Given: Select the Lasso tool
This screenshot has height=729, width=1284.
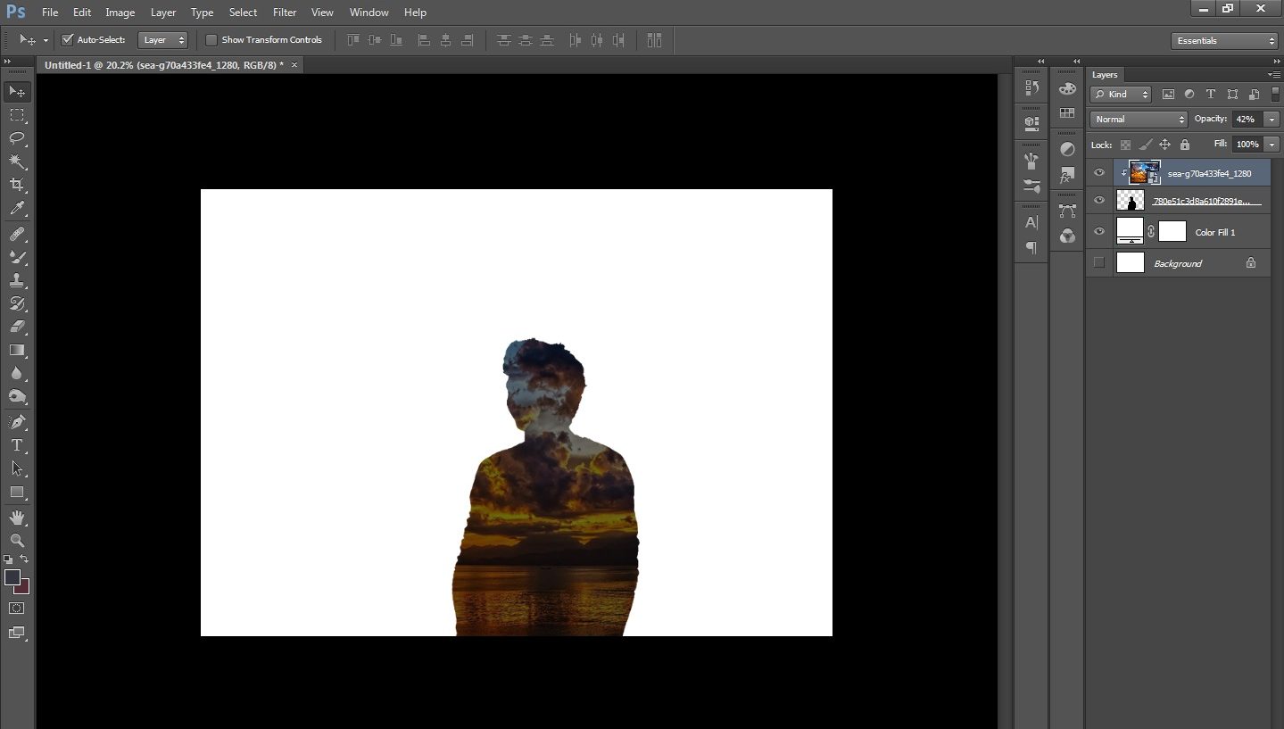Looking at the screenshot, I should click(17, 138).
